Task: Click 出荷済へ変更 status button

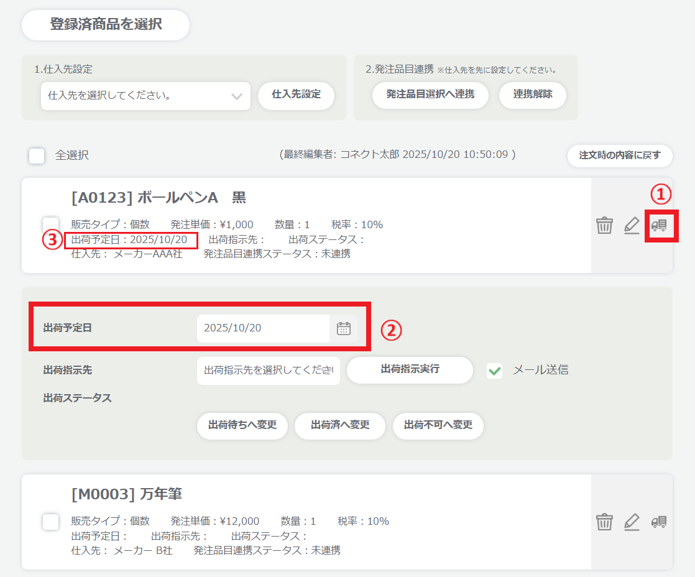Action: pos(340,426)
